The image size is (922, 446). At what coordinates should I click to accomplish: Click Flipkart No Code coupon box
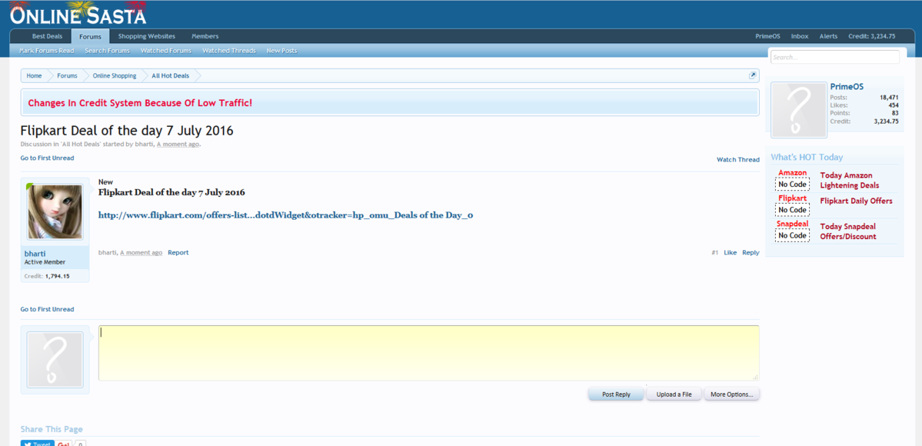click(x=792, y=209)
